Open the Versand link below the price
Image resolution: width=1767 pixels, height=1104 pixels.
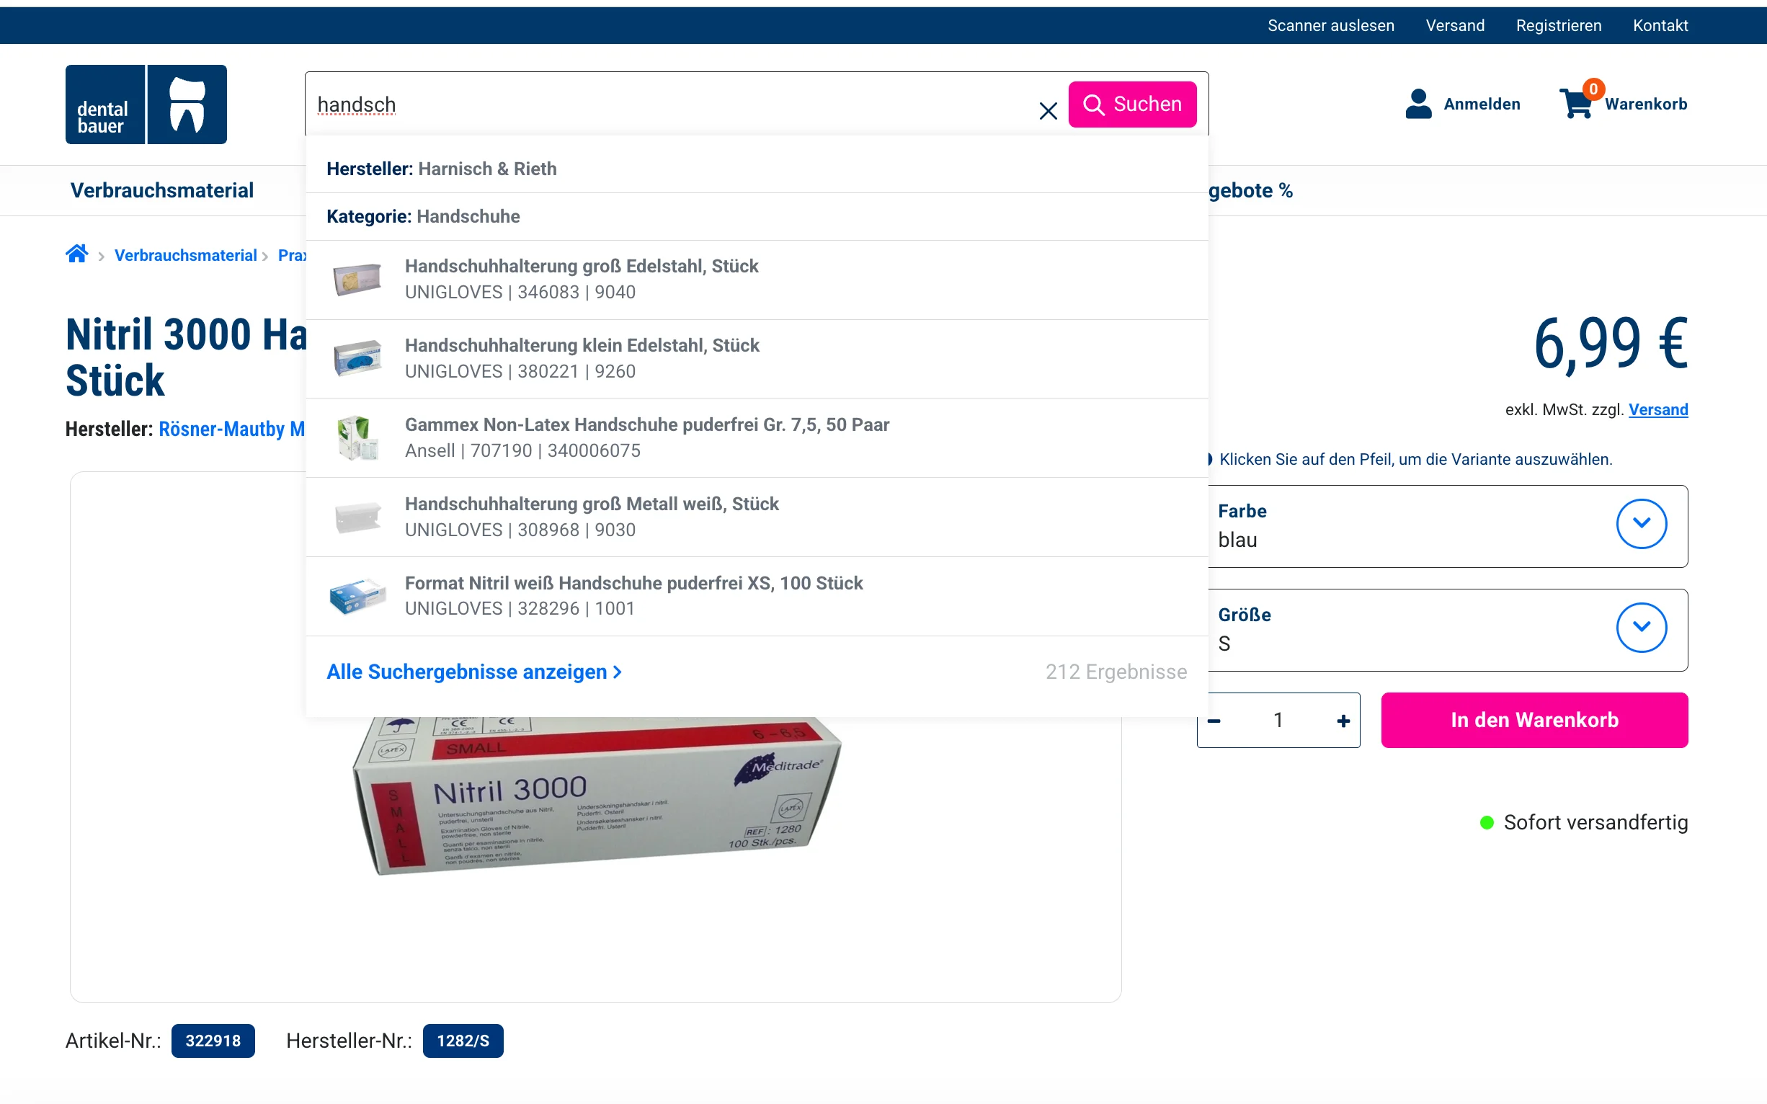(1658, 409)
